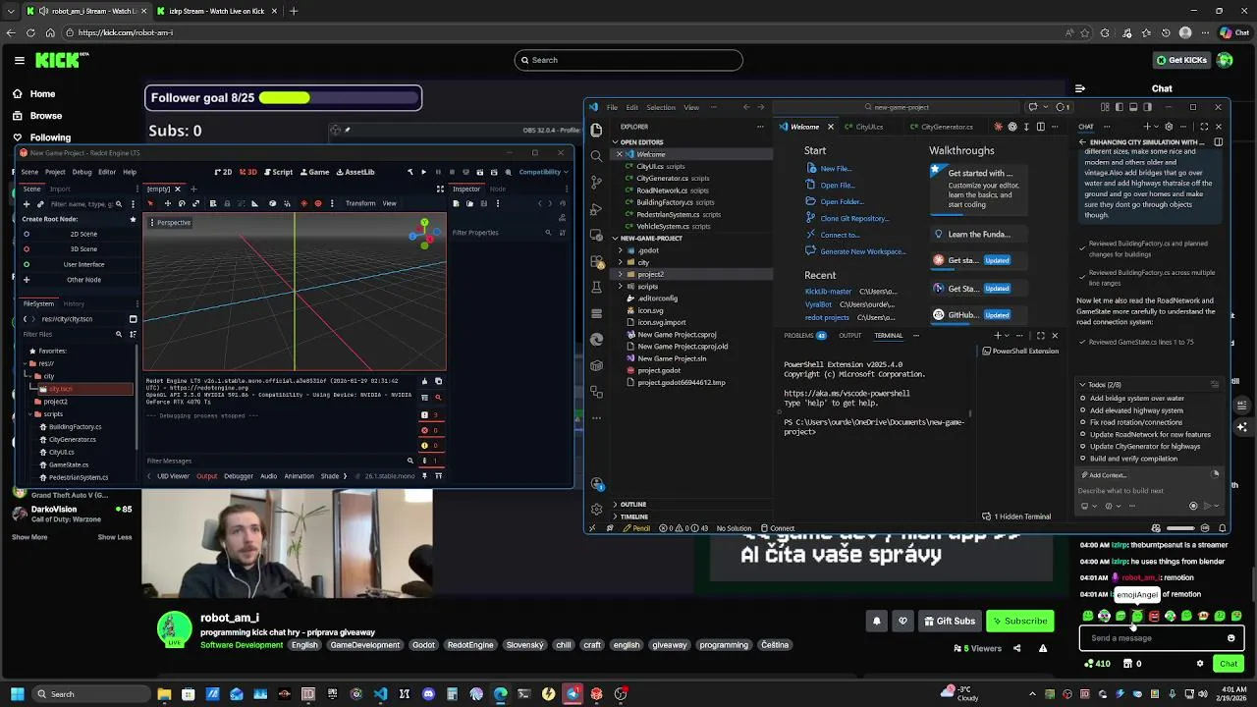Open the VS Code Selection menu
1257x707 pixels.
[x=660, y=107]
